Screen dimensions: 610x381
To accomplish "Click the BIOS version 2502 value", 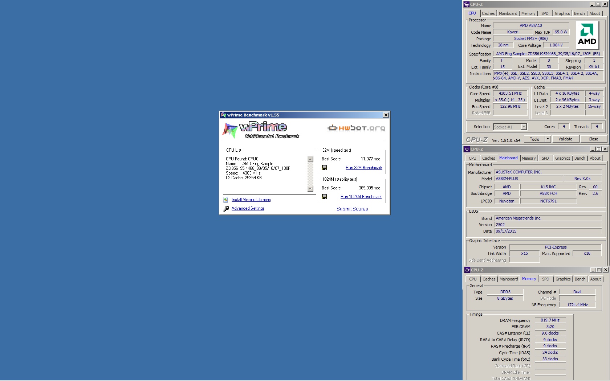I will pyautogui.click(x=548, y=225).
